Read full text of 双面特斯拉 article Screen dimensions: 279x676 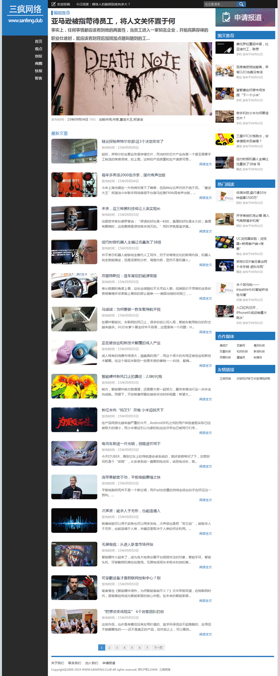point(205,298)
